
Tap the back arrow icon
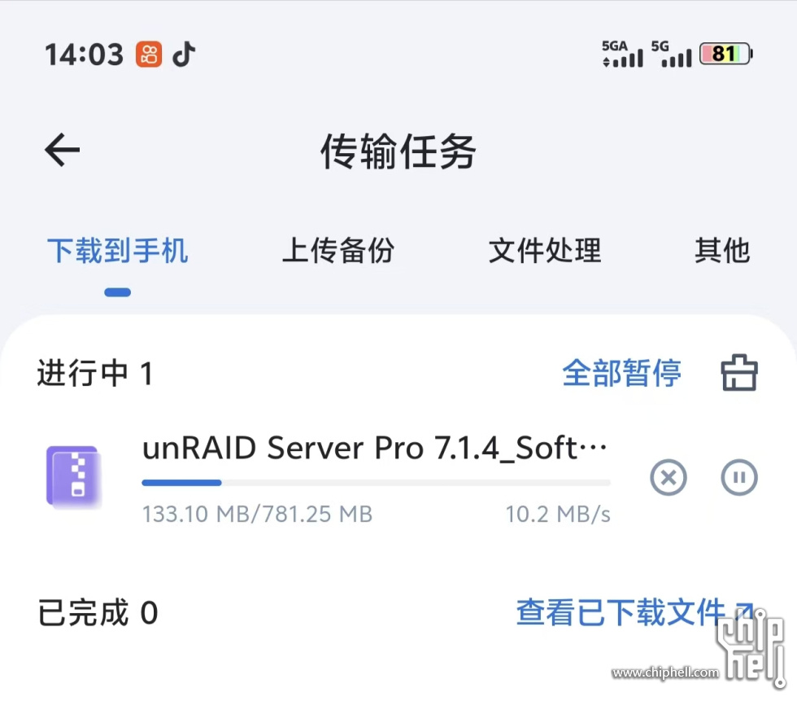[62, 150]
